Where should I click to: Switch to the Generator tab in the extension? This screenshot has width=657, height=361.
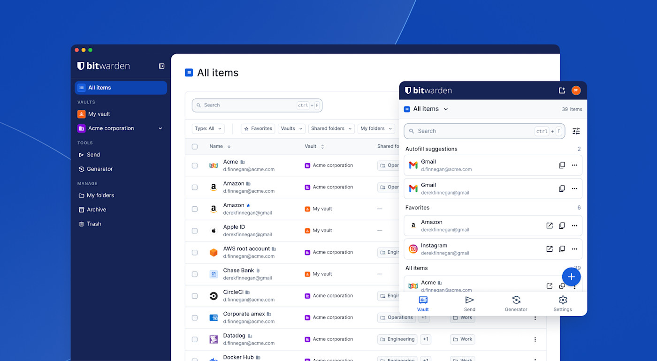point(516,304)
